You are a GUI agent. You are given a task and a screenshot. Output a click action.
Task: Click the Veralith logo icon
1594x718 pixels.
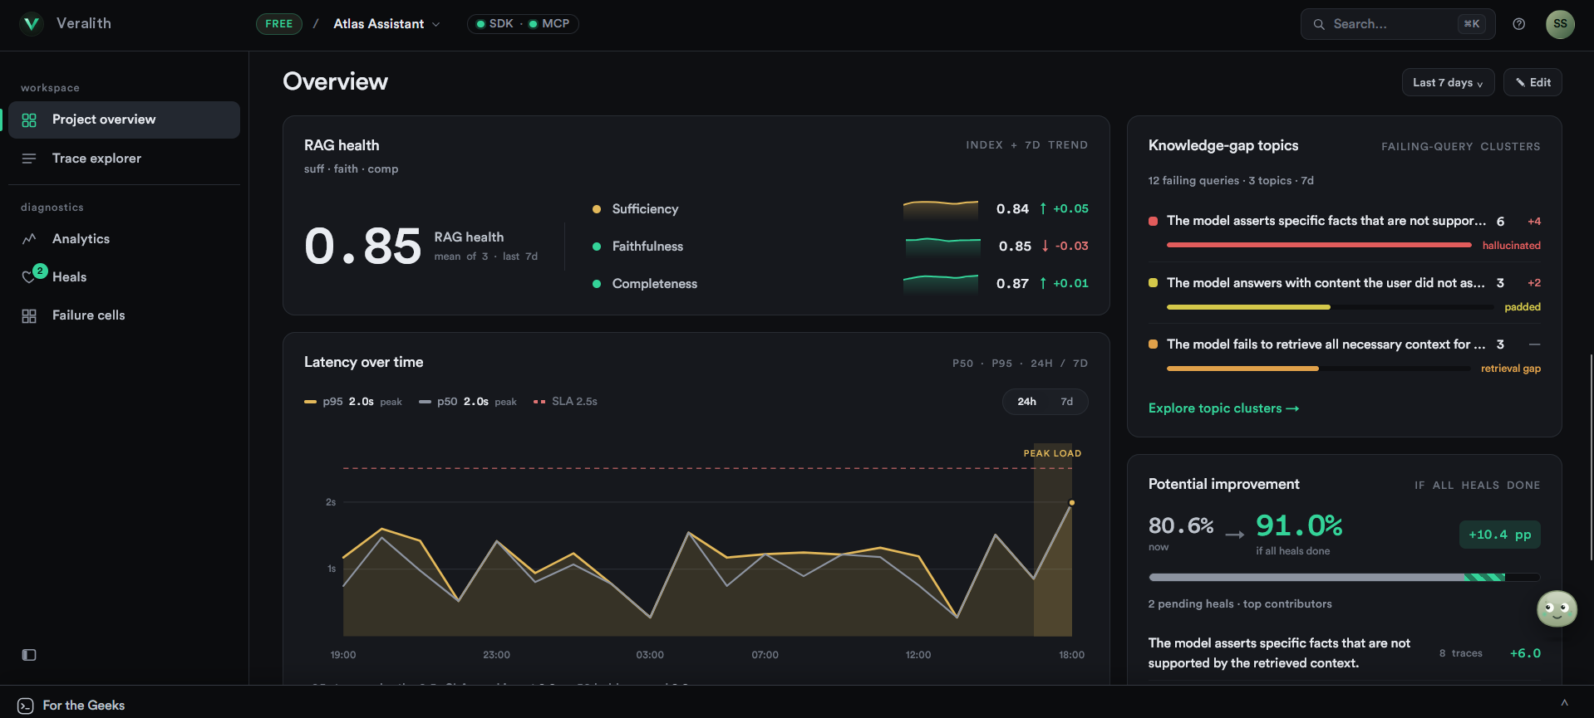point(32,24)
